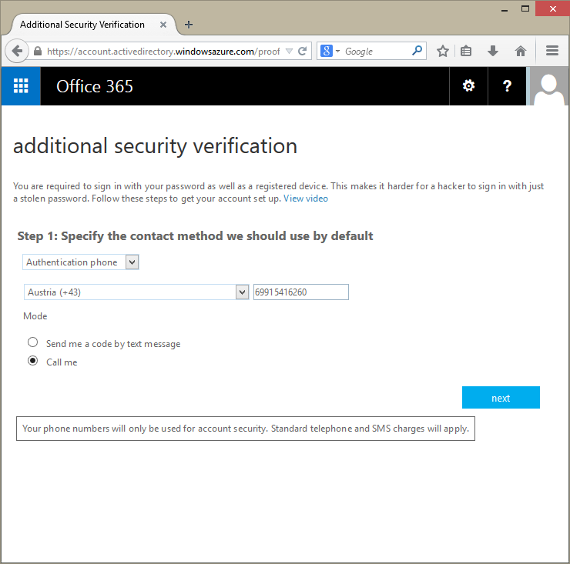Open the Firefox downloads arrow

493,52
